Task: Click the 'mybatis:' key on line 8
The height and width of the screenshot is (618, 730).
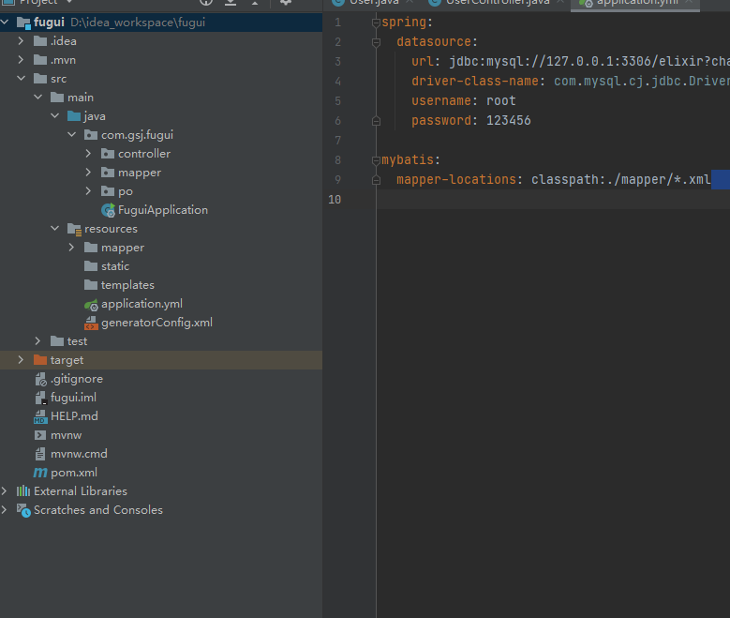Action: (410, 159)
